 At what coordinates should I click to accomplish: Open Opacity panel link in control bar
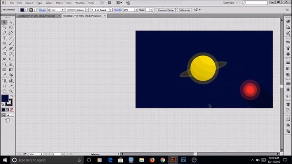coord(118,10)
